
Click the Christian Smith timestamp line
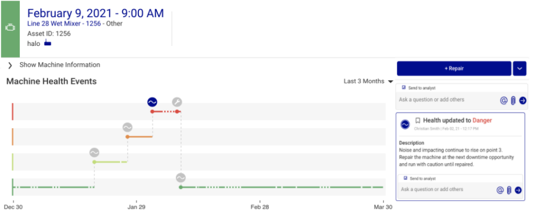coord(447,128)
